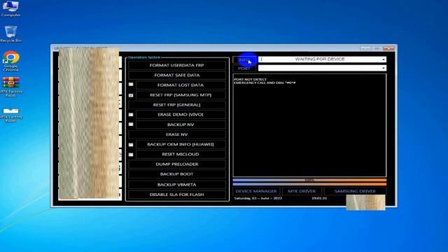
Task: Click the FORMAT SAFE DATA button
Action: tap(177, 75)
